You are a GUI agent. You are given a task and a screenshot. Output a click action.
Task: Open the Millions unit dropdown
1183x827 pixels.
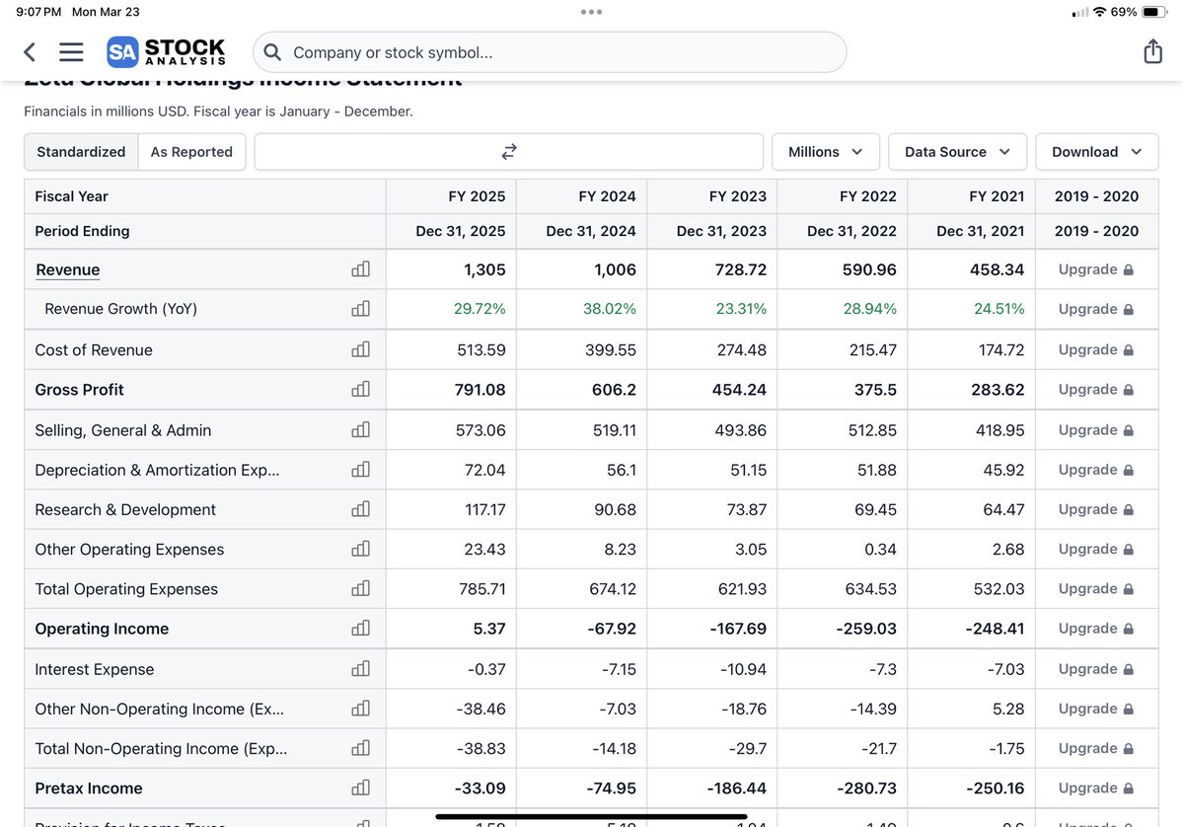click(826, 152)
